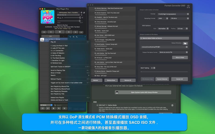Rewind the playing song
The image size is (215, 134).
click(44, 32)
